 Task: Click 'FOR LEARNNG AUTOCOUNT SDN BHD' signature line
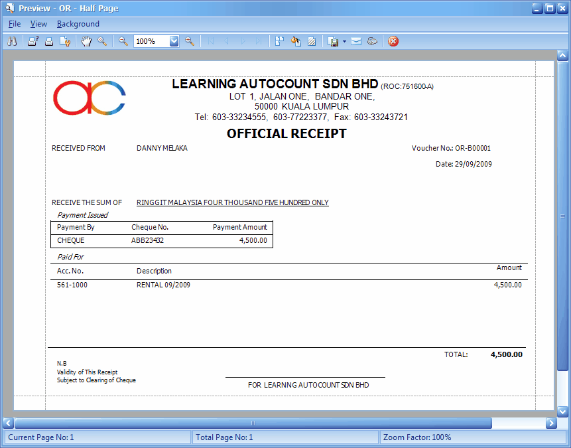(308, 386)
